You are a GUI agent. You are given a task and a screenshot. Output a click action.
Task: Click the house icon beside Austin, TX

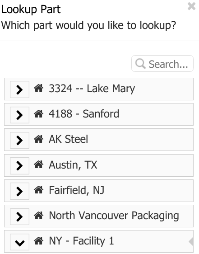coord(38,165)
